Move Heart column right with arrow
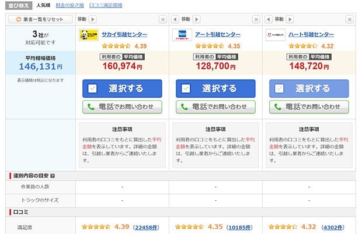 [290, 19]
